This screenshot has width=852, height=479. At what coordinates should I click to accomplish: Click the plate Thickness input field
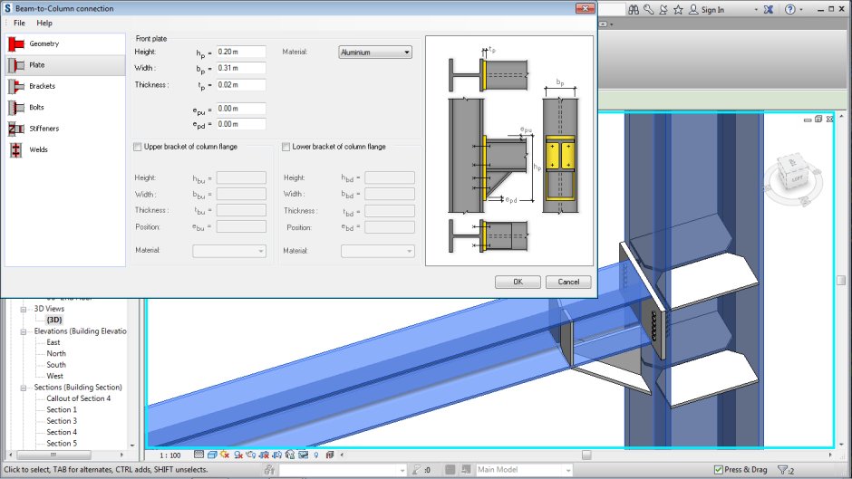[x=240, y=85]
